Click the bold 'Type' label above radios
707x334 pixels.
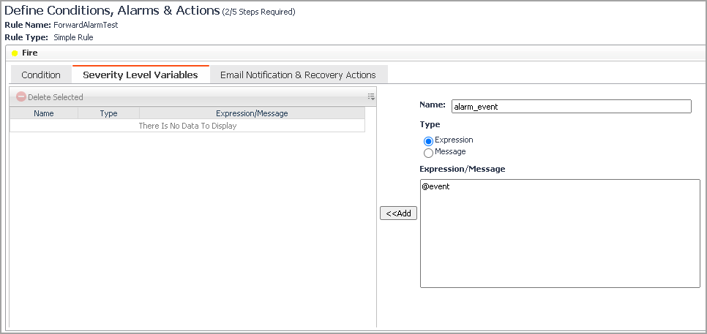[430, 124]
